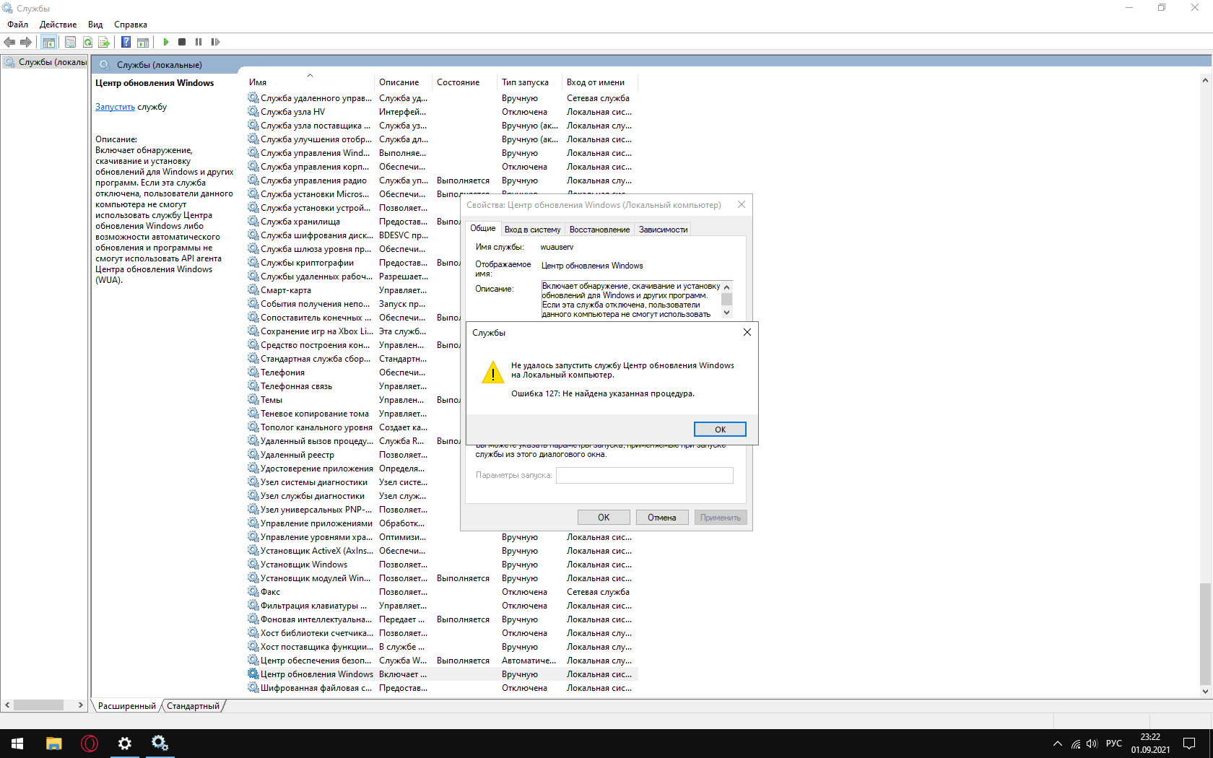Click the Export list toolbar icon
Viewport: 1213px width, 758px height.
104,42
